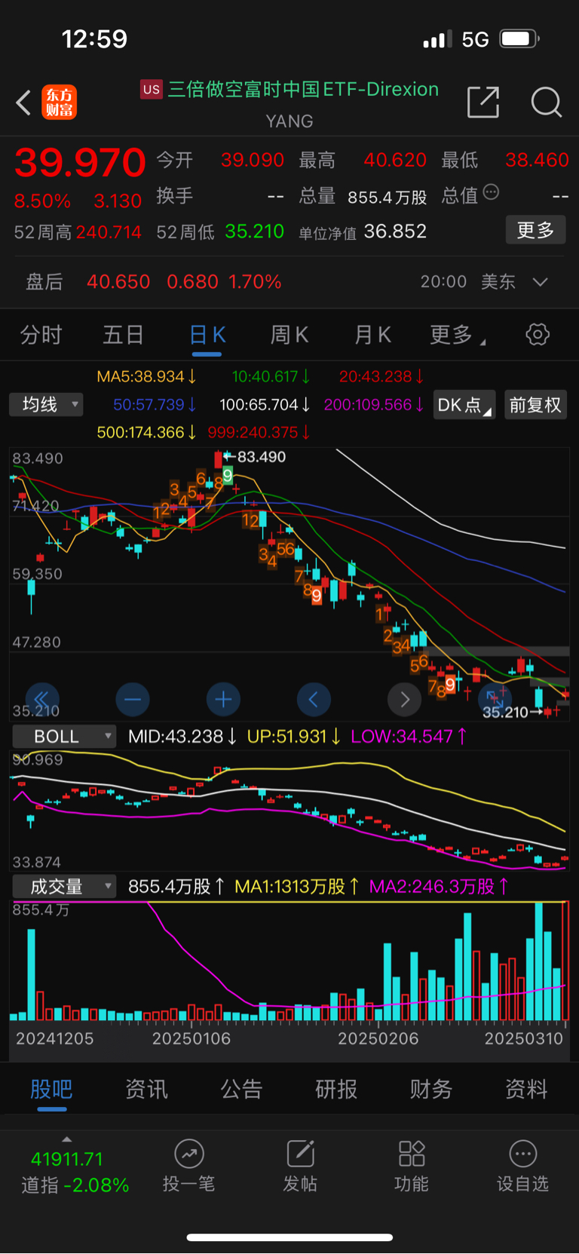
Task: Tap the share/export icon
Action: 483,102
